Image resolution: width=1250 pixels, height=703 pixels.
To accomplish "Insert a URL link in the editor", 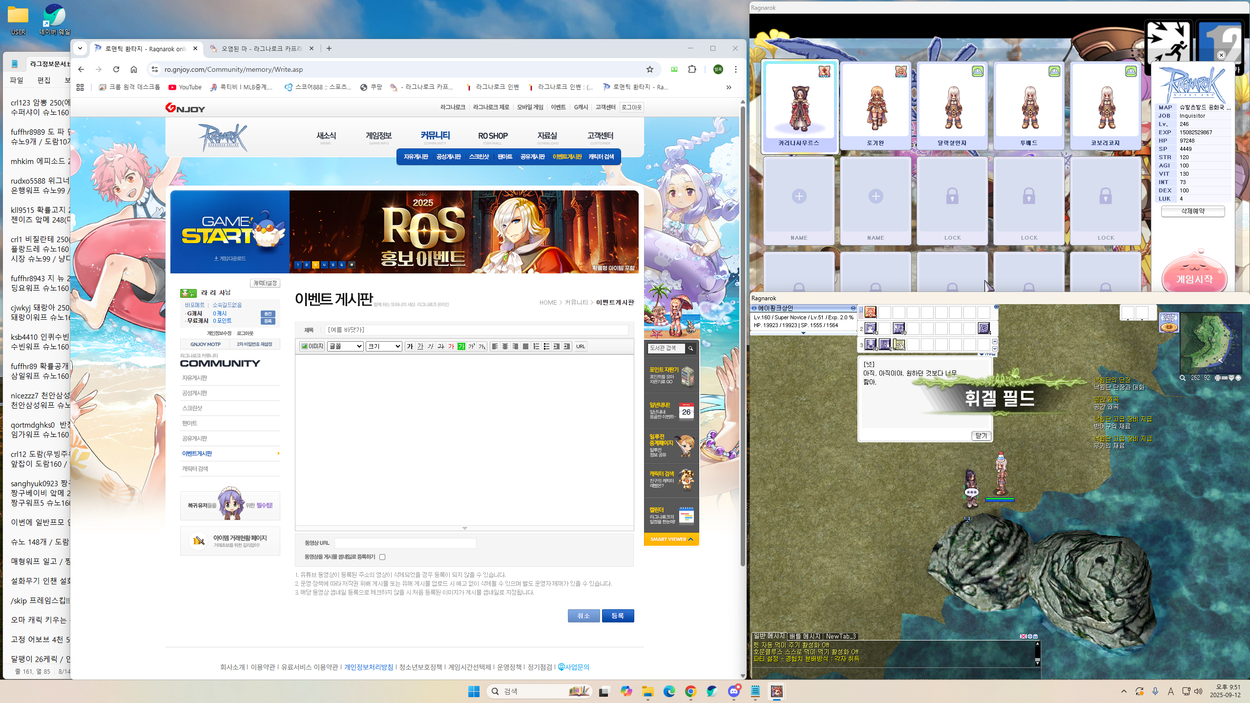I will pyautogui.click(x=581, y=346).
